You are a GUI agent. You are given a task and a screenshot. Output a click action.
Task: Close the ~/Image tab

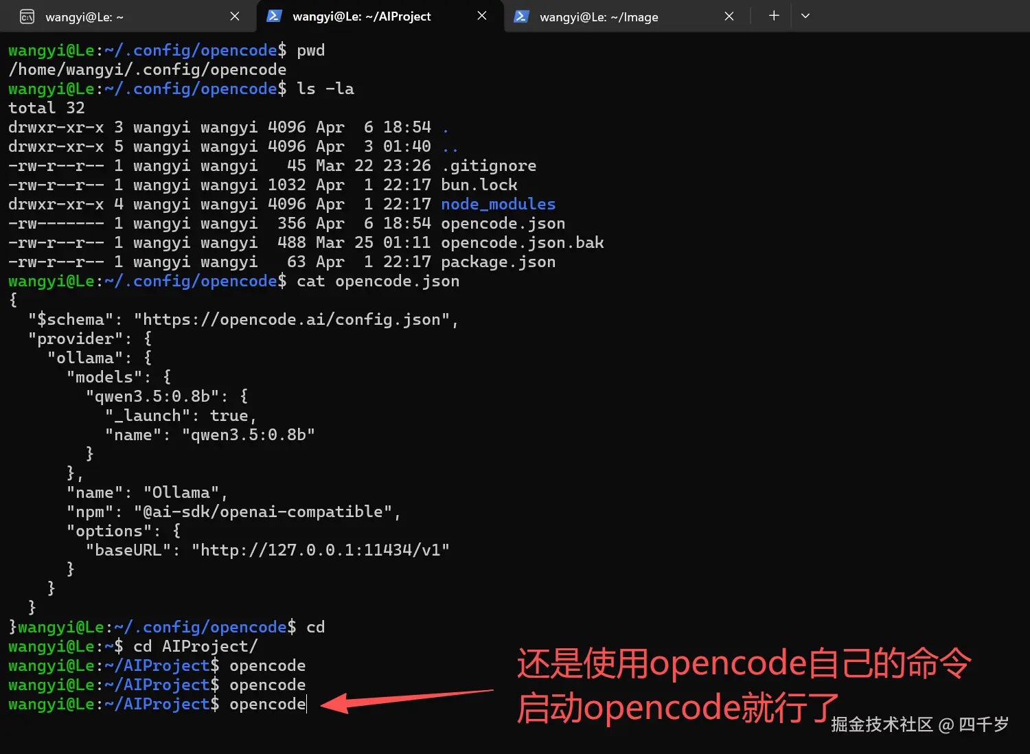point(729,16)
